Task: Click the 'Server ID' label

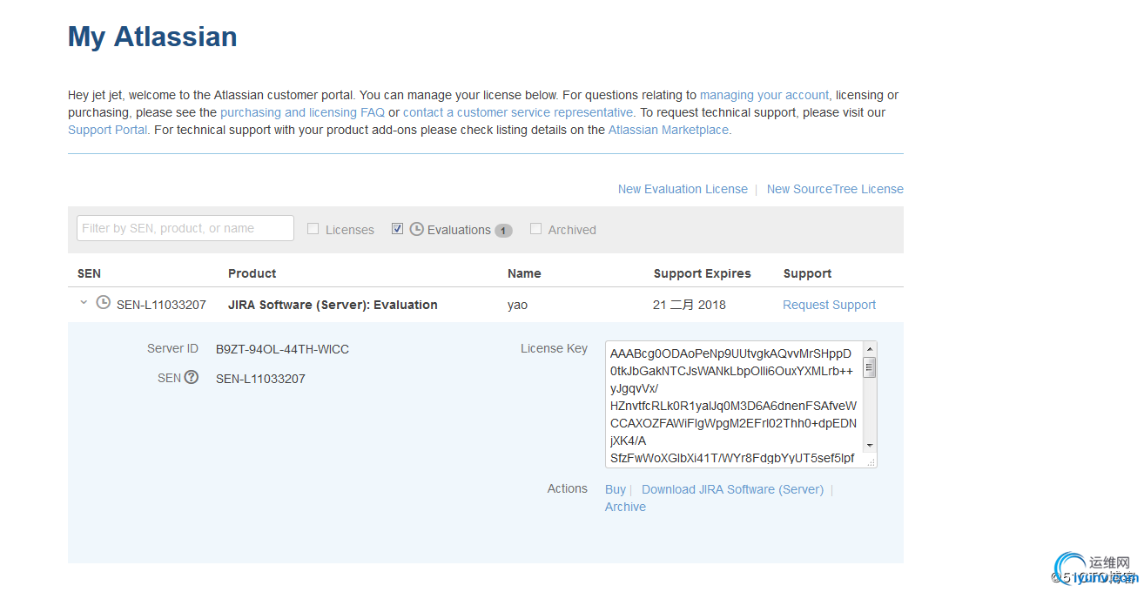Action: pos(172,348)
